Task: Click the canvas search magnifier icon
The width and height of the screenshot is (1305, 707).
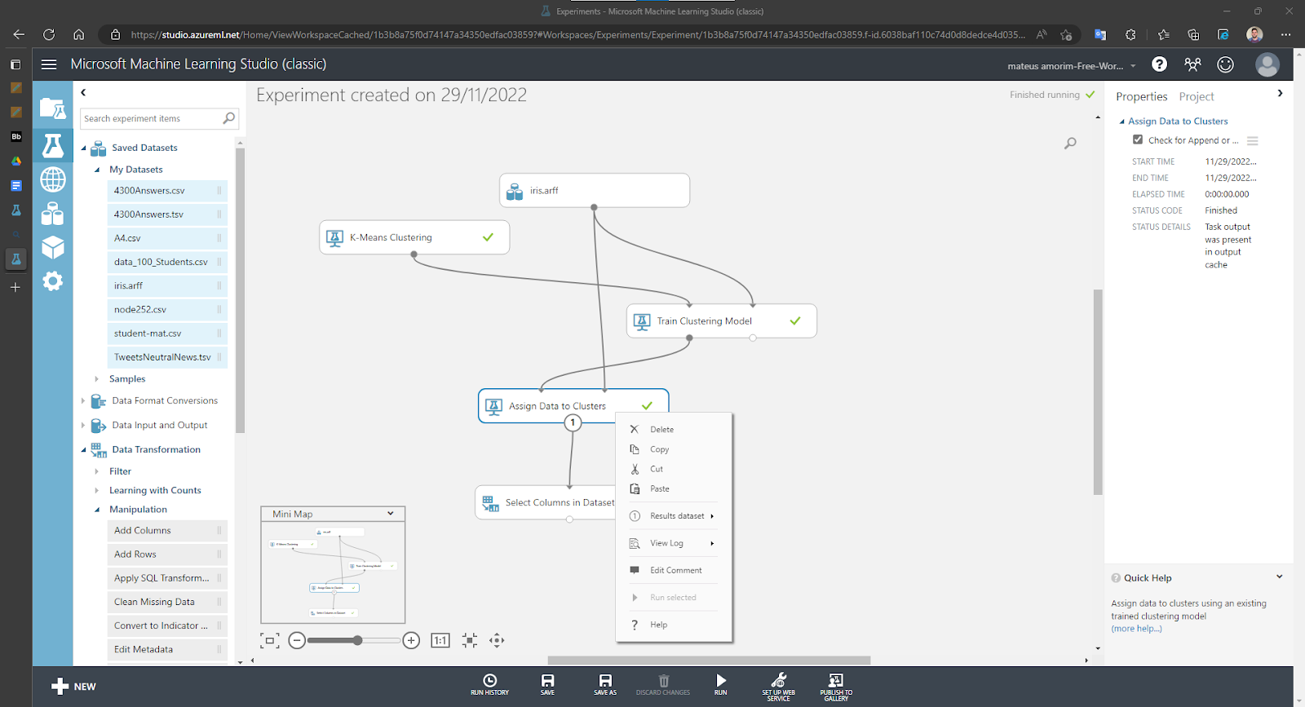Action: pyautogui.click(x=1070, y=144)
